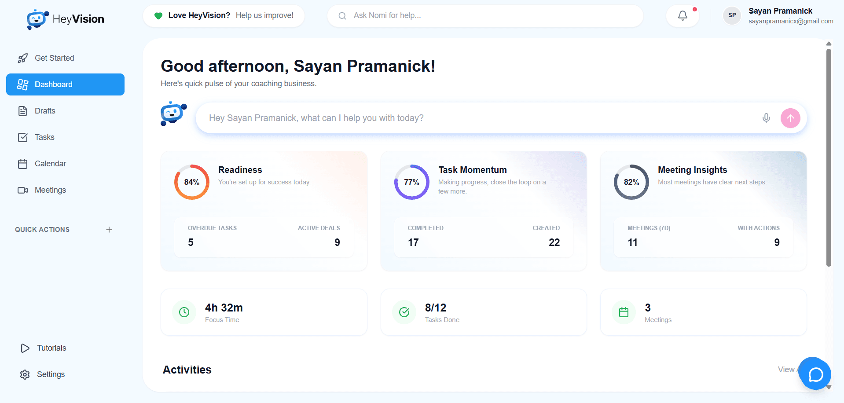This screenshot has height=403, width=844.
Task: Click the Tasks Done checkmark icon
Action: point(404,312)
